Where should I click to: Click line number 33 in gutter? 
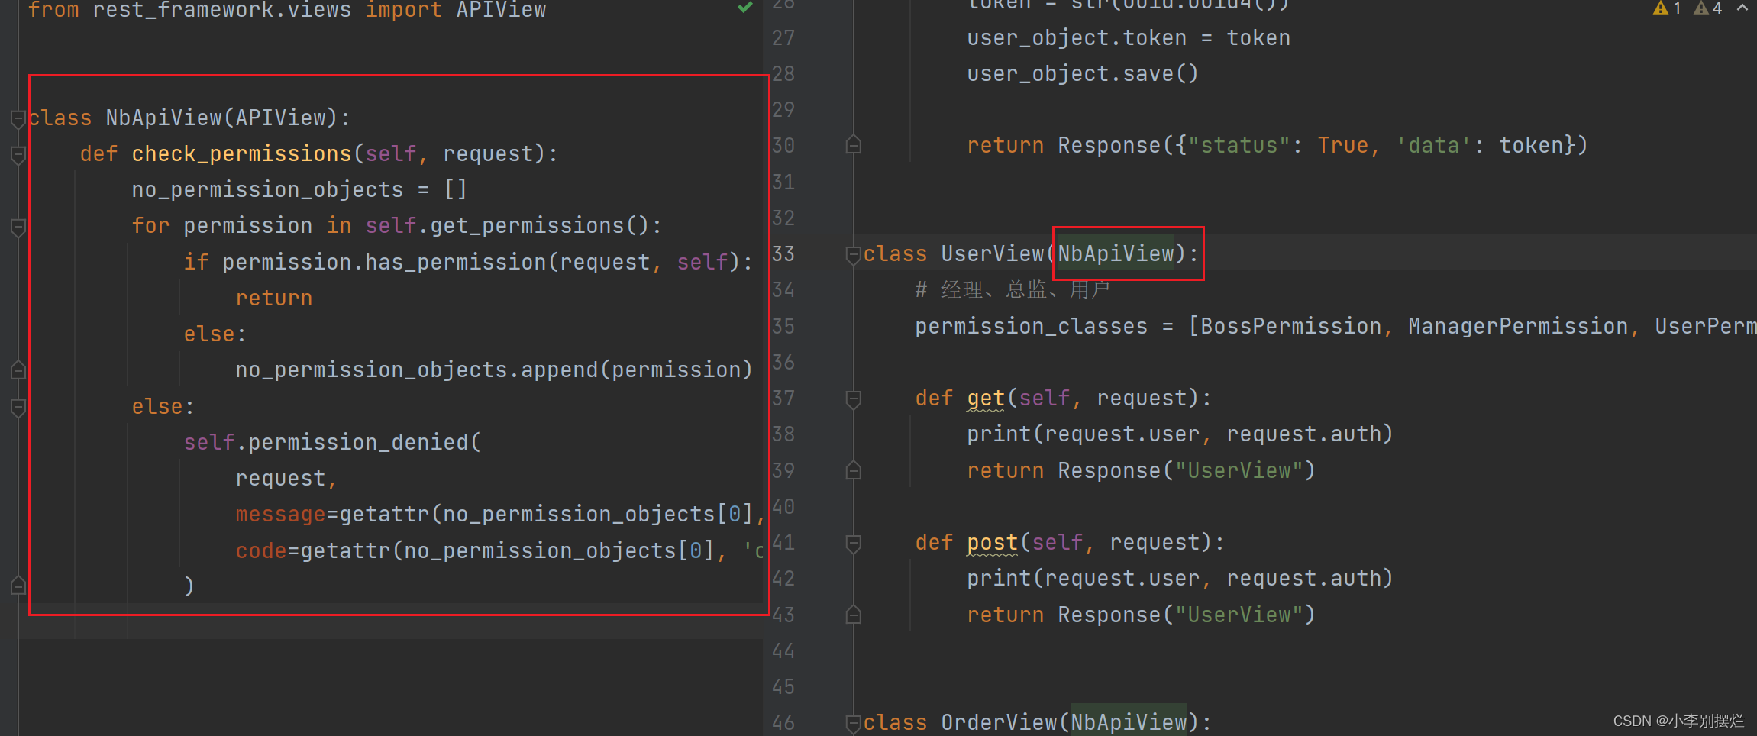tap(783, 253)
